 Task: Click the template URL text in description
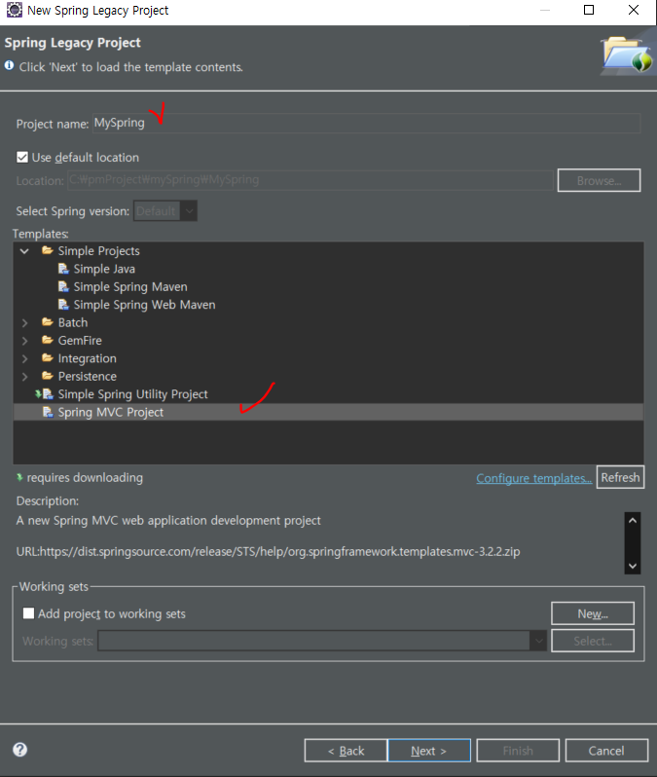coord(268,551)
